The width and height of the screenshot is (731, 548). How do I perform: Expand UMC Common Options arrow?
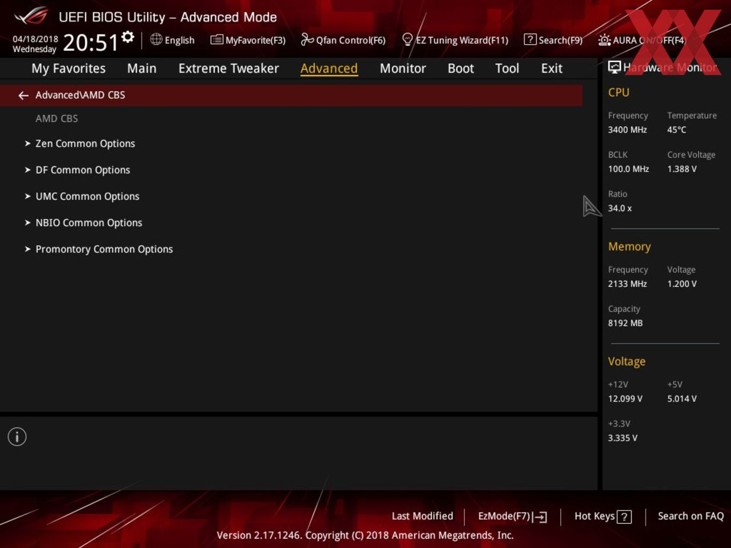(x=27, y=196)
